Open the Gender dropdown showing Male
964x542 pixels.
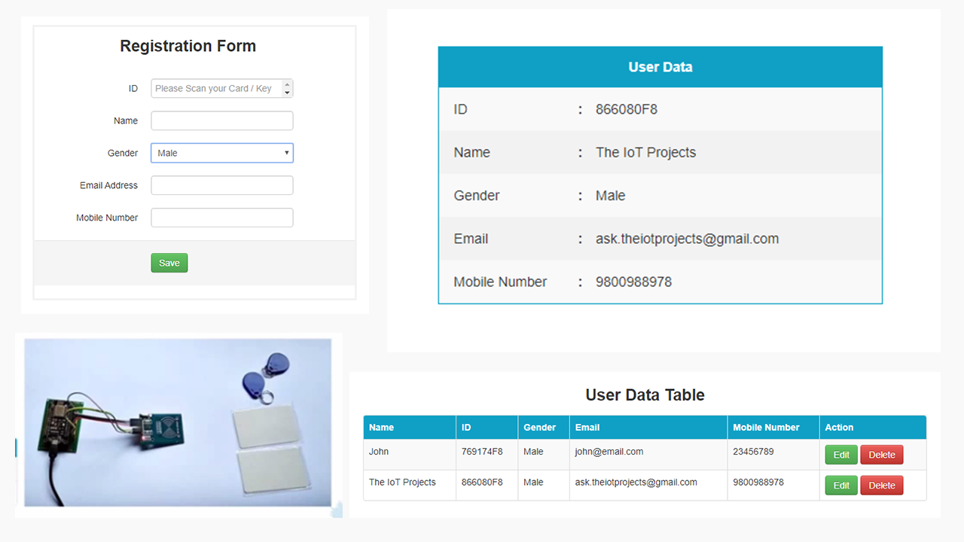(x=221, y=154)
